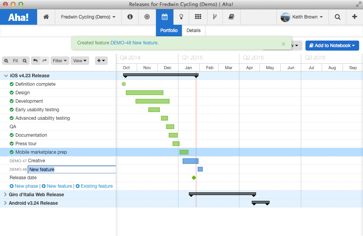Click Keith Brown's avatar picture
The image size is (363, 236).
[x=285, y=17]
